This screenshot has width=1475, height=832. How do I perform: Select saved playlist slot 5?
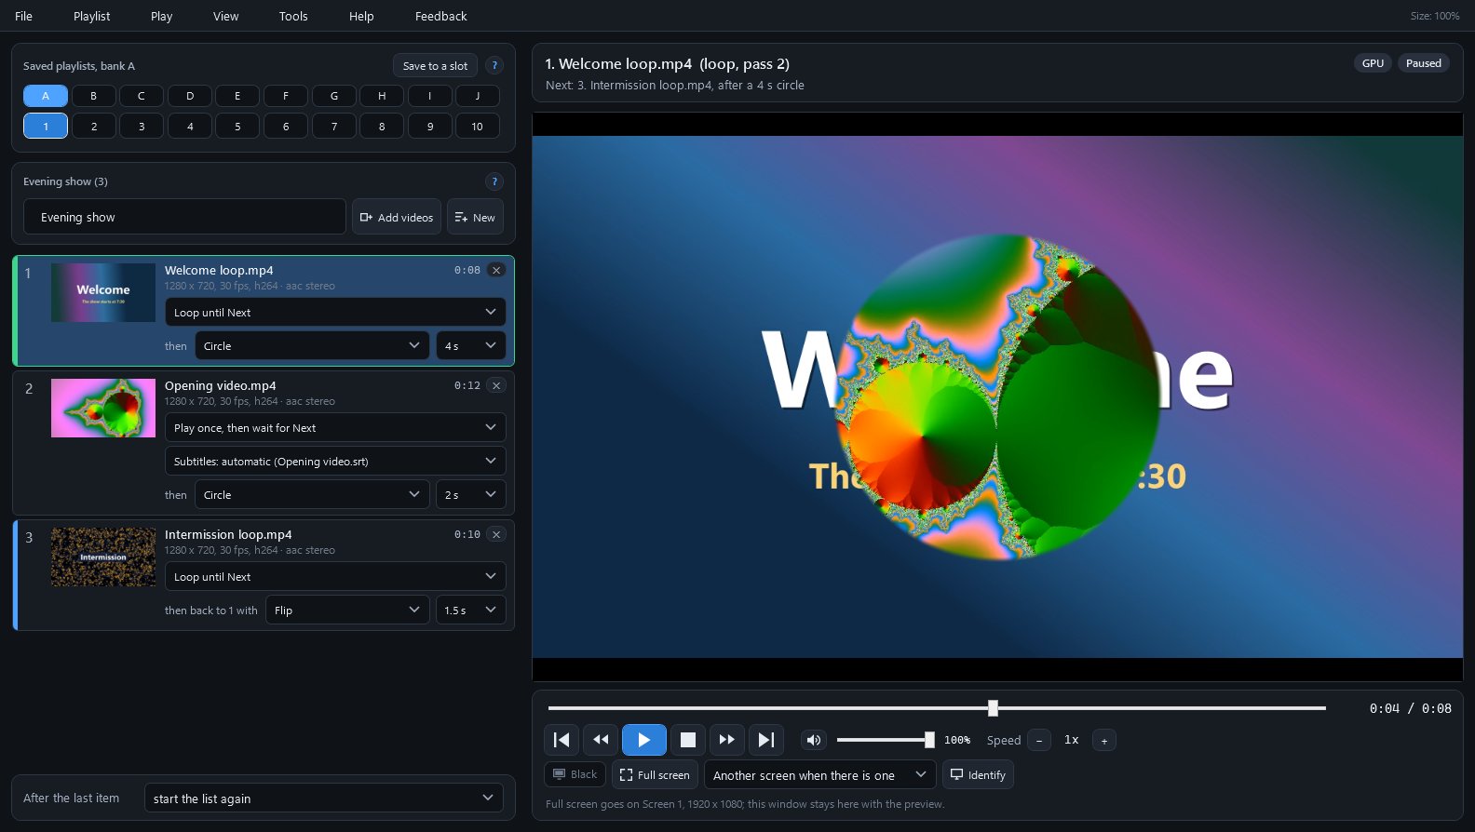pyautogui.click(x=237, y=126)
